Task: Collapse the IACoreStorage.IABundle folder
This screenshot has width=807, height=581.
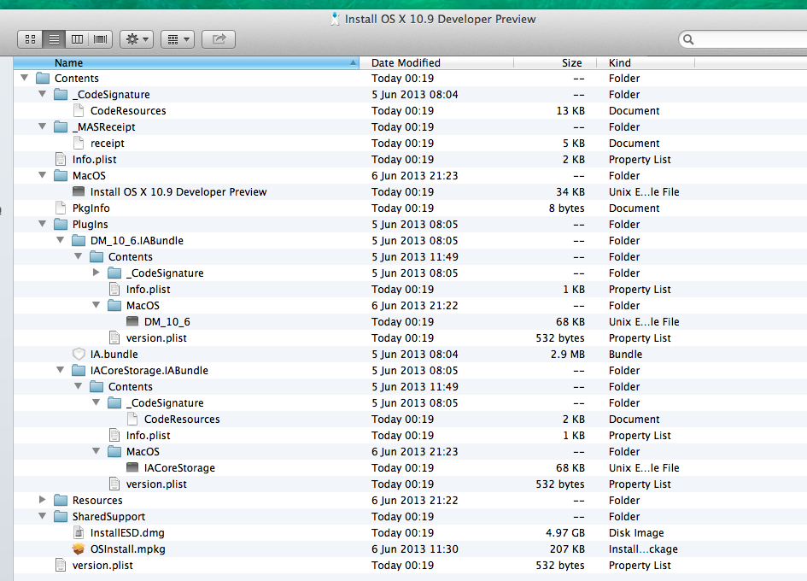Action: (x=61, y=370)
